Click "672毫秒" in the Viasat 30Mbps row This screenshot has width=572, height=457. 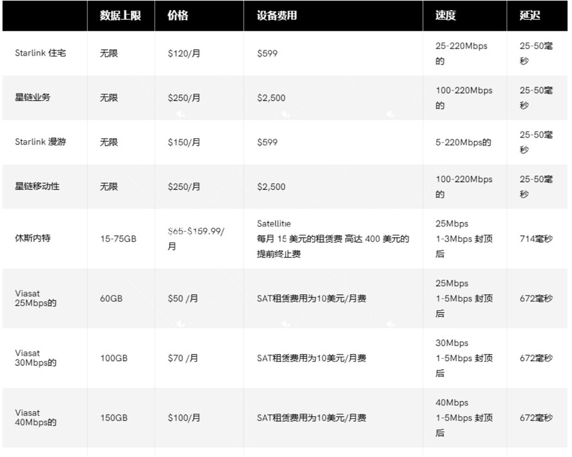point(536,359)
